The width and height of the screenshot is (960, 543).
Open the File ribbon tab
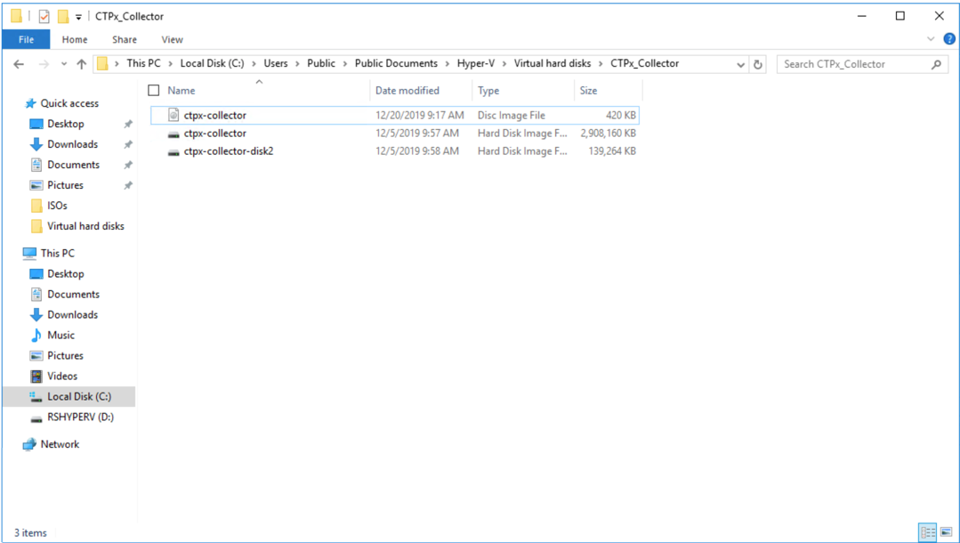click(27, 39)
